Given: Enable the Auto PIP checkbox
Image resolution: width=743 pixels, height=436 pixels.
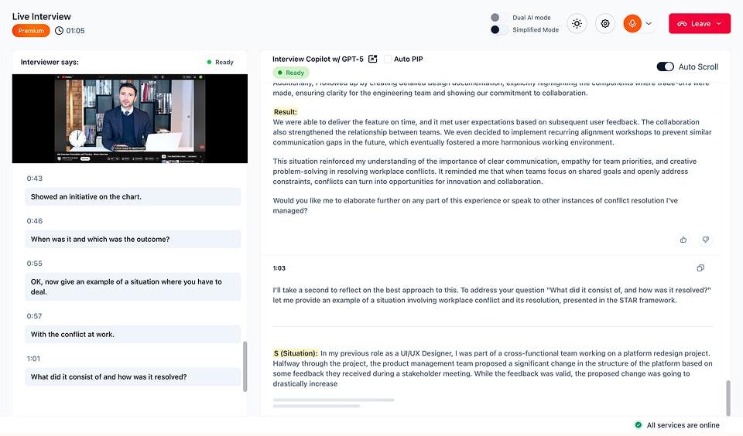Looking at the screenshot, I should pos(388,59).
